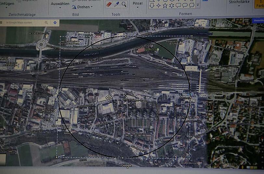Click the 'In Google Maps suchen' search field
Viewport: 264px width, 174px height.
[19, 22]
